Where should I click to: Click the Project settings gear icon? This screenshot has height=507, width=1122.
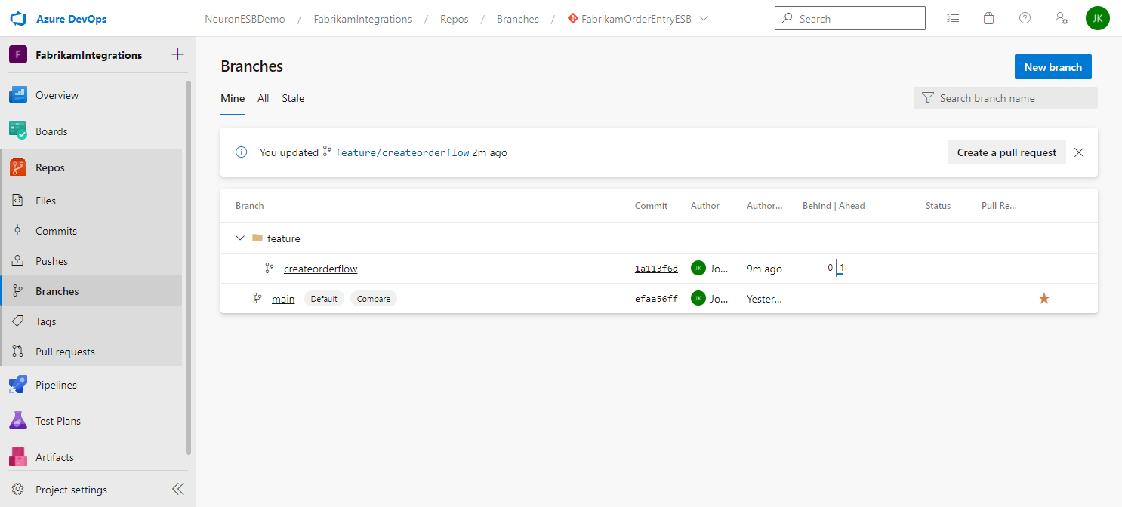pos(18,490)
